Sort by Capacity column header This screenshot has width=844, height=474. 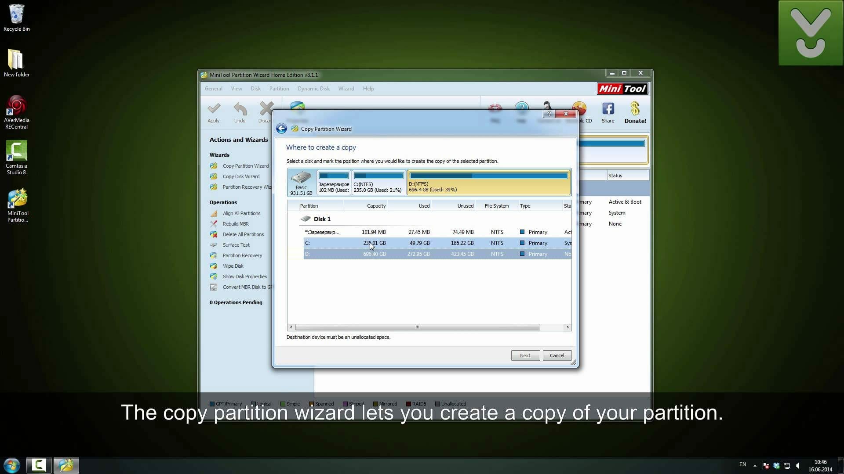click(365, 206)
